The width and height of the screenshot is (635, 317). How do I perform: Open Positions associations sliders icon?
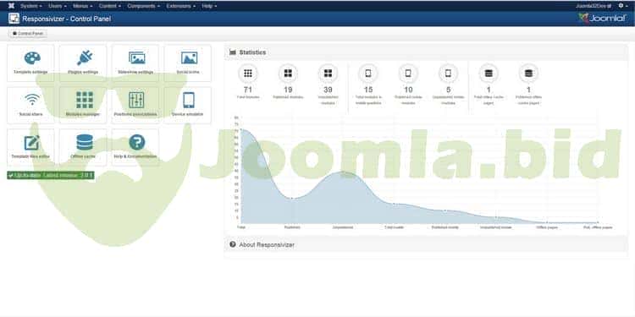(x=136, y=100)
